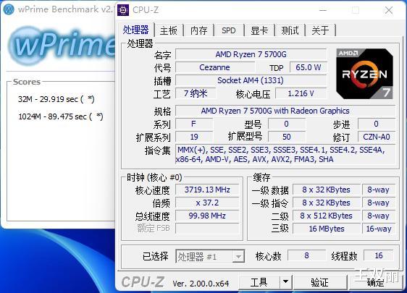The height and width of the screenshot is (293, 407).
Task: Click the instruction set list field
Action: point(285,155)
